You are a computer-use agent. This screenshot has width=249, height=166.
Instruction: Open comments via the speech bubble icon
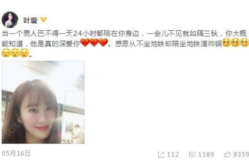(x=192, y=154)
